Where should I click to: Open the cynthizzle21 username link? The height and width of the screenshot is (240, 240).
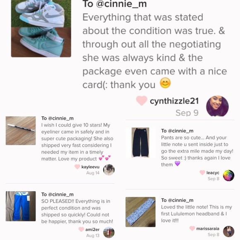click(x=174, y=101)
